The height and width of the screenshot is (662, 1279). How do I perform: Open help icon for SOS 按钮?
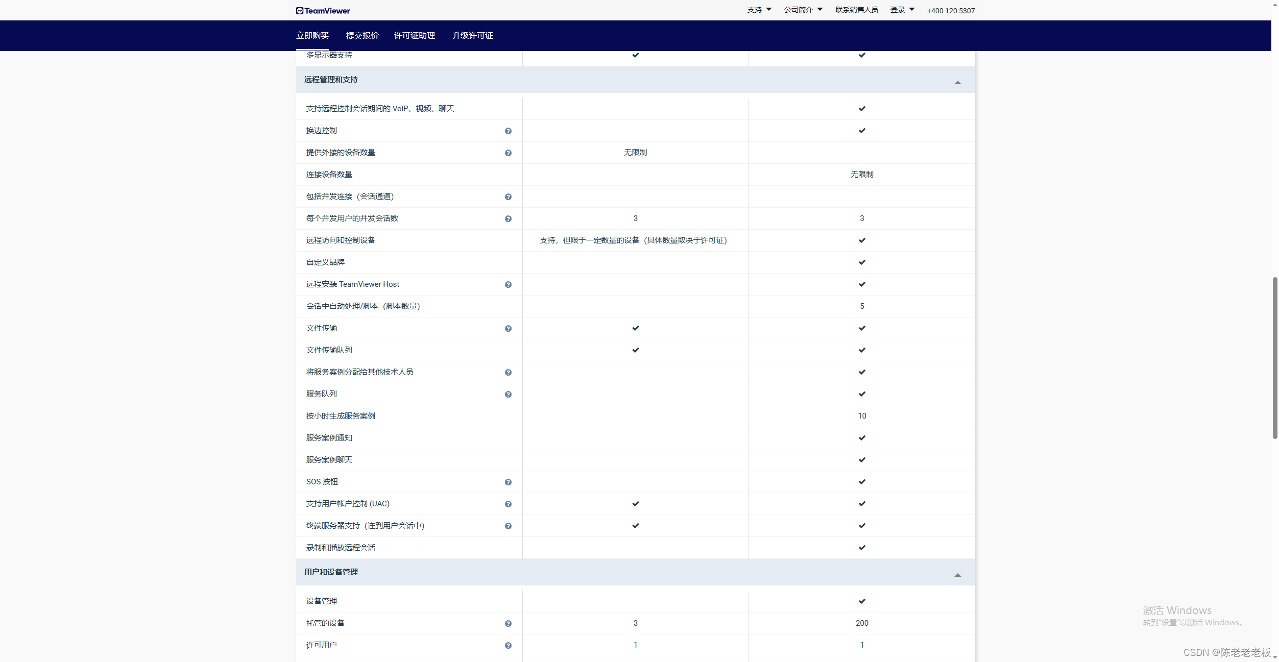(508, 482)
